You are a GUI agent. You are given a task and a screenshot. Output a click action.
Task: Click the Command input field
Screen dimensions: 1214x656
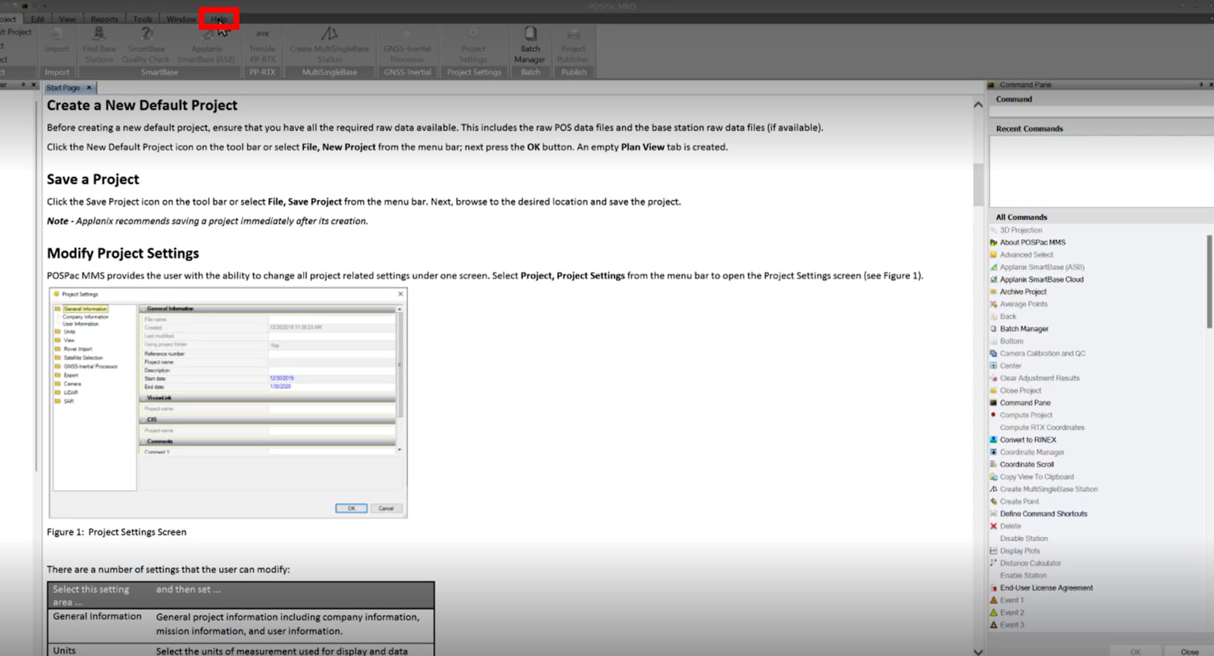1101,112
